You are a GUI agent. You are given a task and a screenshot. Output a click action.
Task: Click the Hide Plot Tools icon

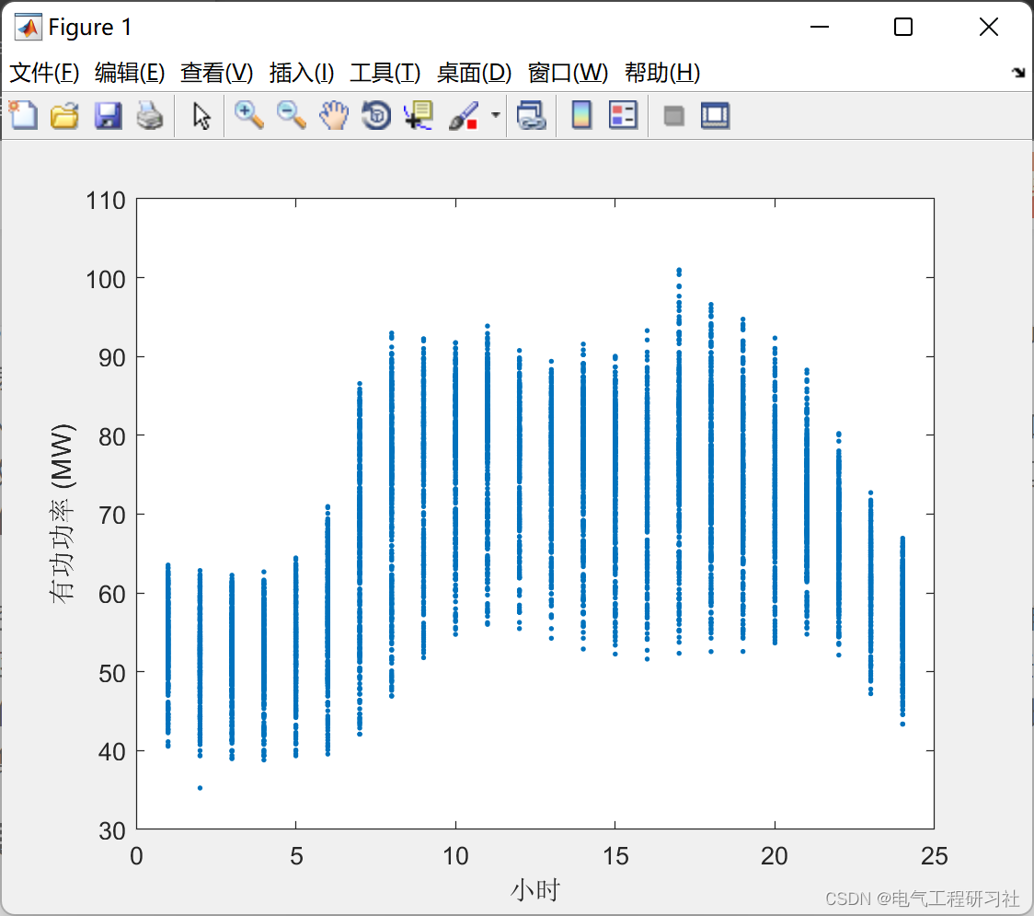(673, 116)
